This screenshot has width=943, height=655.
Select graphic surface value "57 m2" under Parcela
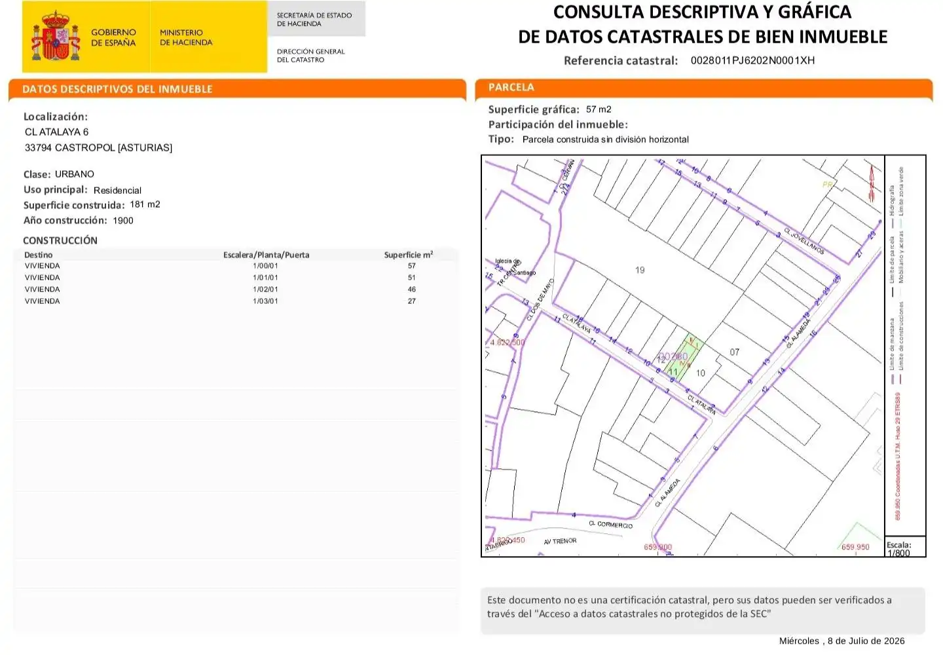click(x=599, y=109)
